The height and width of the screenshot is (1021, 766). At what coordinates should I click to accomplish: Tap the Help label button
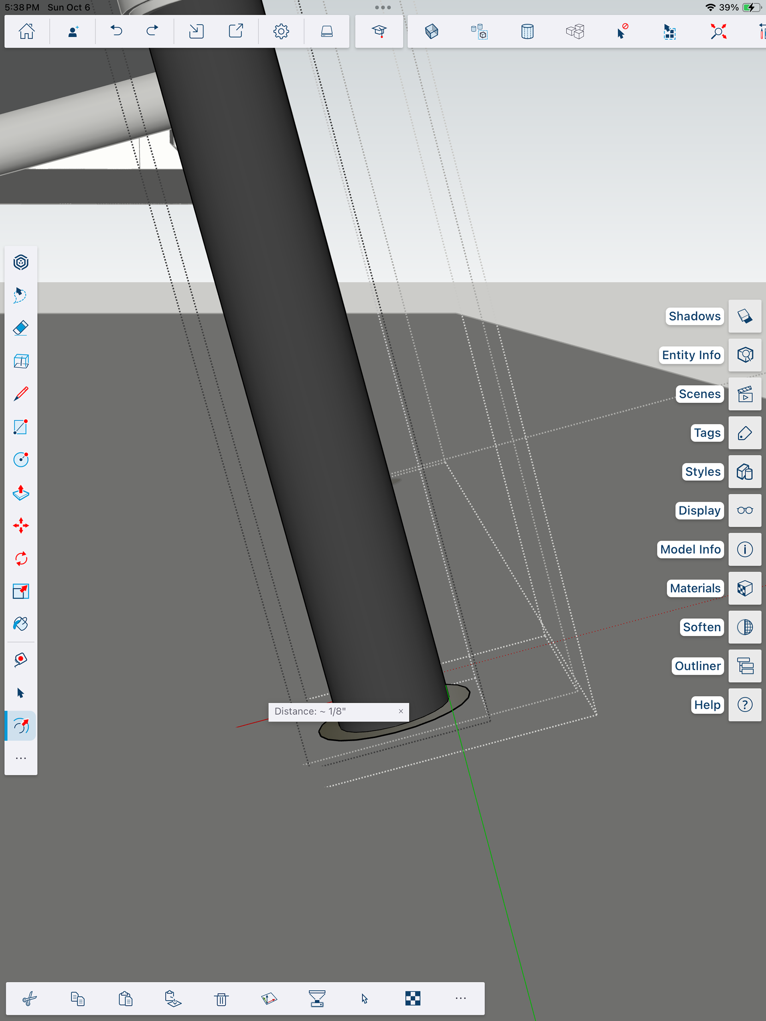pos(707,705)
